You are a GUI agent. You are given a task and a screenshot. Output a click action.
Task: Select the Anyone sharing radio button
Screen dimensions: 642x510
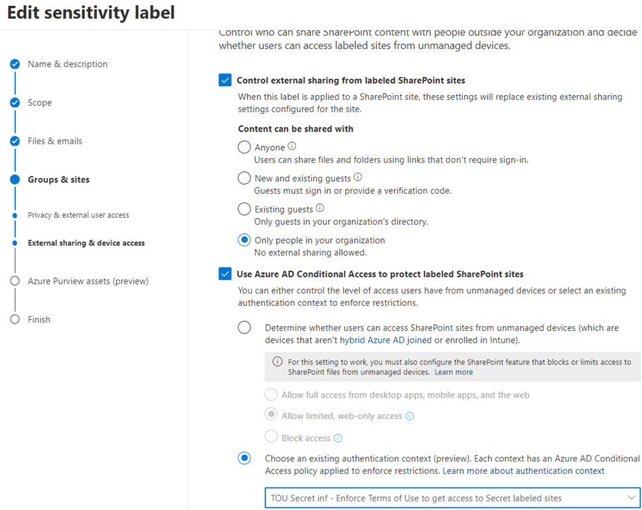point(244,147)
